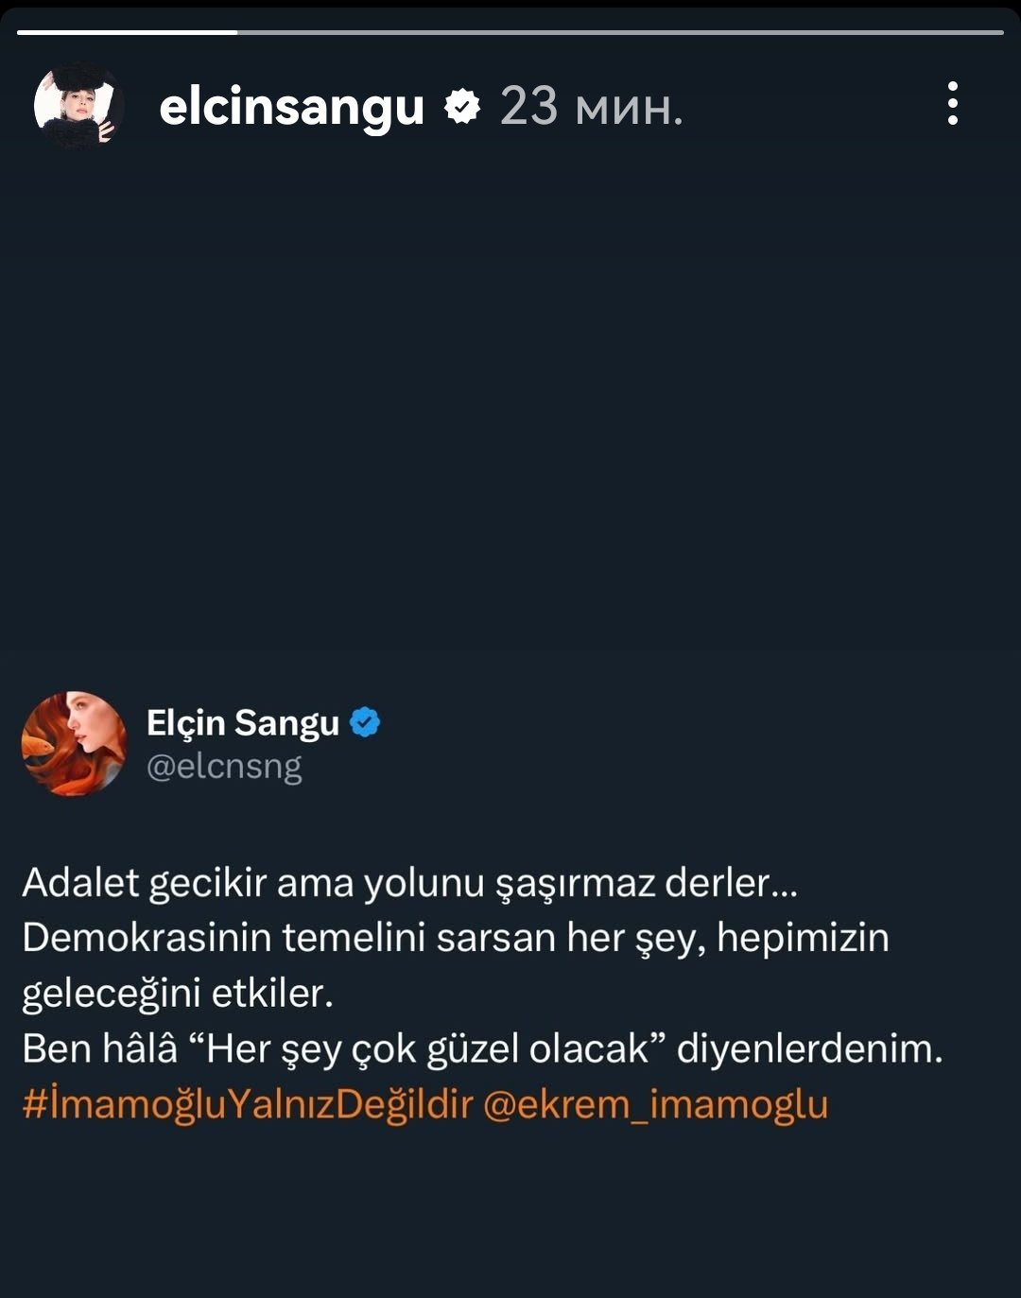Click the line starting "Demokrasinin temelini sarsan"
This screenshot has height=1298, width=1021.
[456, 938]
